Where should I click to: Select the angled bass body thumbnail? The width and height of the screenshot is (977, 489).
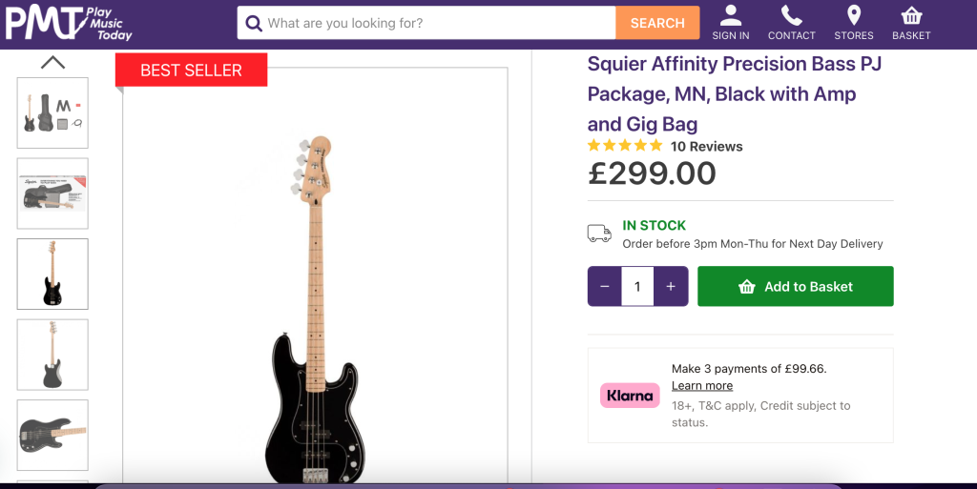tap(53, 435)
